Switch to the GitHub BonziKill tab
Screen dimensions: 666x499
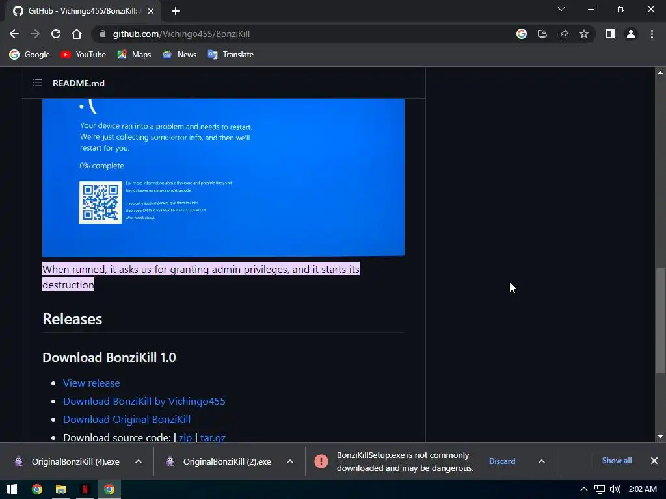83,11
